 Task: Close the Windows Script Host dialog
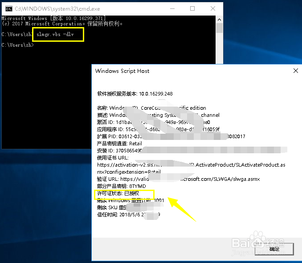pos(296,71)
